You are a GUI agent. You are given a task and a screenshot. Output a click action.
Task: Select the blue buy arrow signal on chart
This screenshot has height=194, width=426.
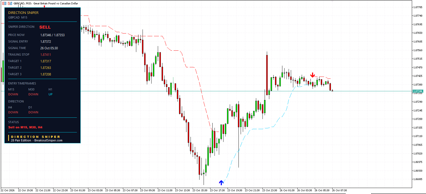point(221,182)
